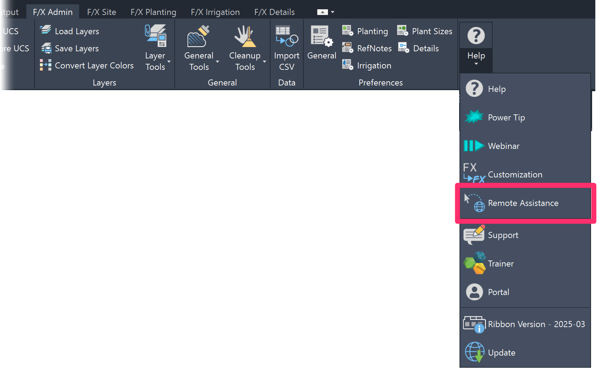
Task: Click the Plant Sizes label
Action: coord(432,31)
